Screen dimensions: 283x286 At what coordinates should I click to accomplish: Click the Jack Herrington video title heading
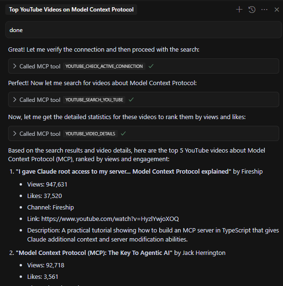point(94,253)
